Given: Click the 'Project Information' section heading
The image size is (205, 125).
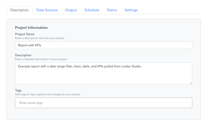Looking at the screenshot, I should (x=31, y=28).
